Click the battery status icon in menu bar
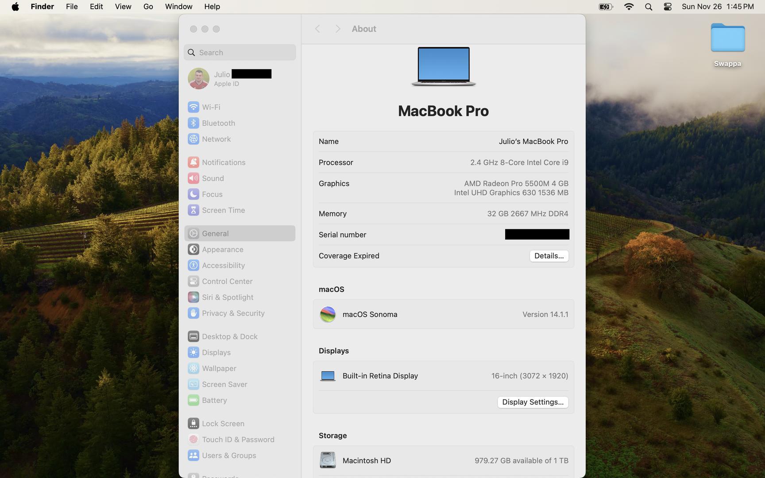The height and width of the screenshot is (478, 765). (x=606, y=7)
